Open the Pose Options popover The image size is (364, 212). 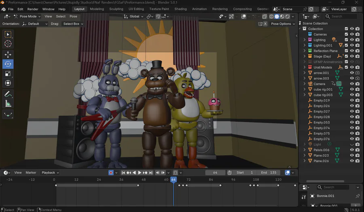(x=282, y=24)
